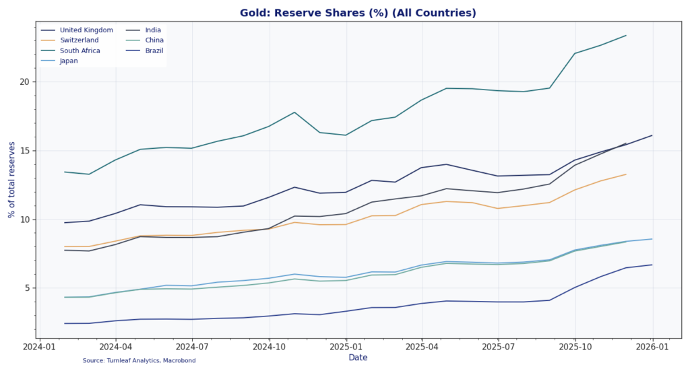
Task: Click the orange Switzerland legend line swatch
Action: click(48, 40)
